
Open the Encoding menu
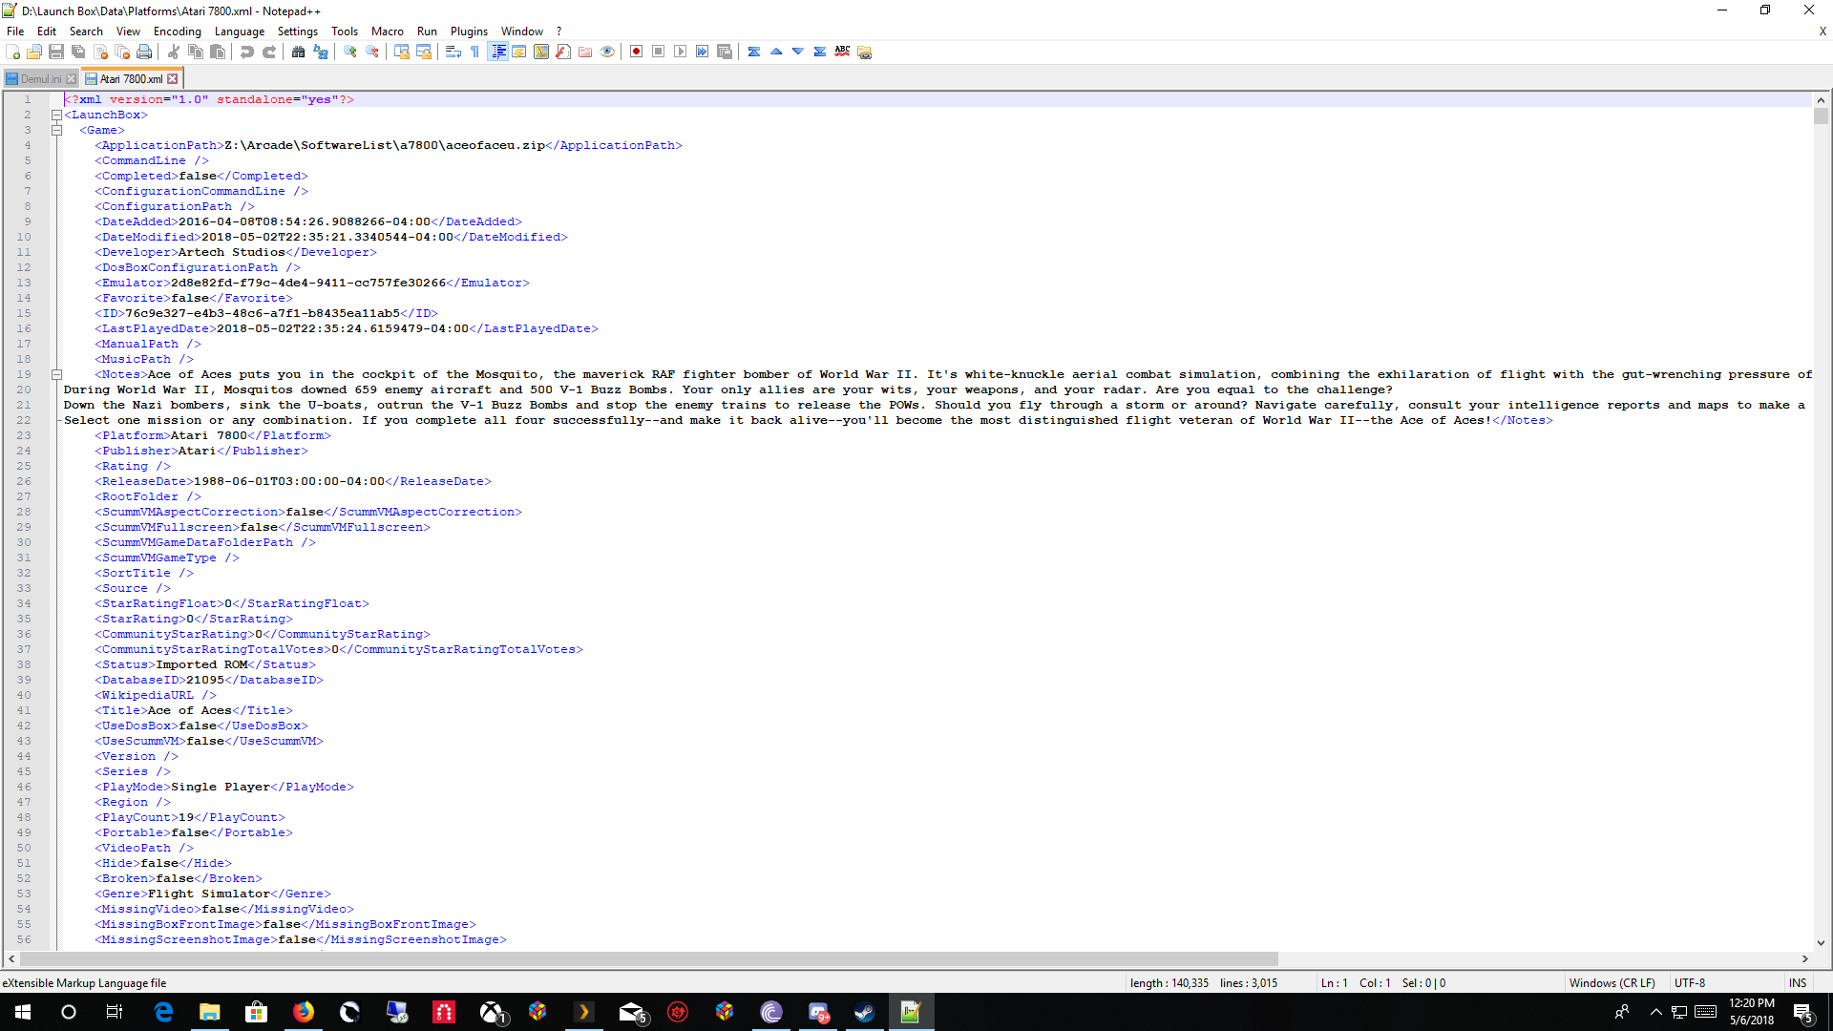(178, 31)
